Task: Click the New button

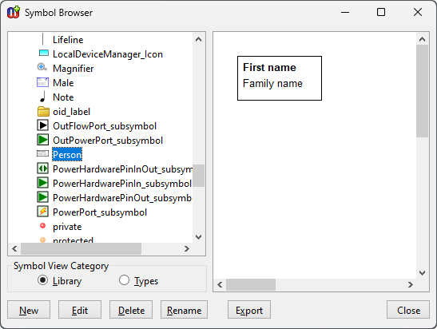Action: [x=29, y=310]
